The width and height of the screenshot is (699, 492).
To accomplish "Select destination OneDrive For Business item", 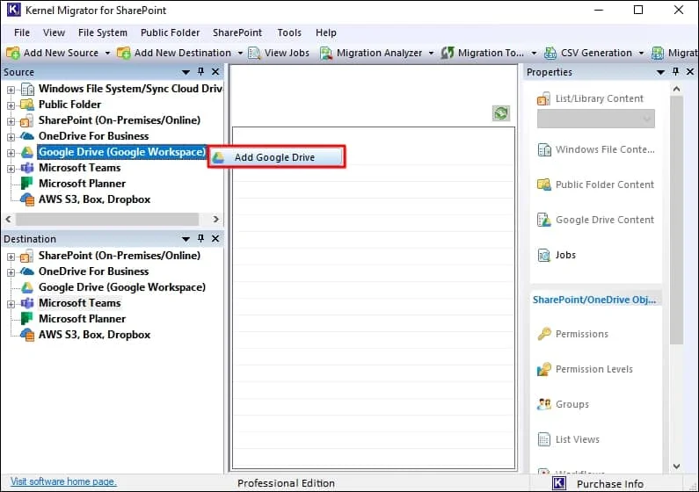I will tap(93, 271).
